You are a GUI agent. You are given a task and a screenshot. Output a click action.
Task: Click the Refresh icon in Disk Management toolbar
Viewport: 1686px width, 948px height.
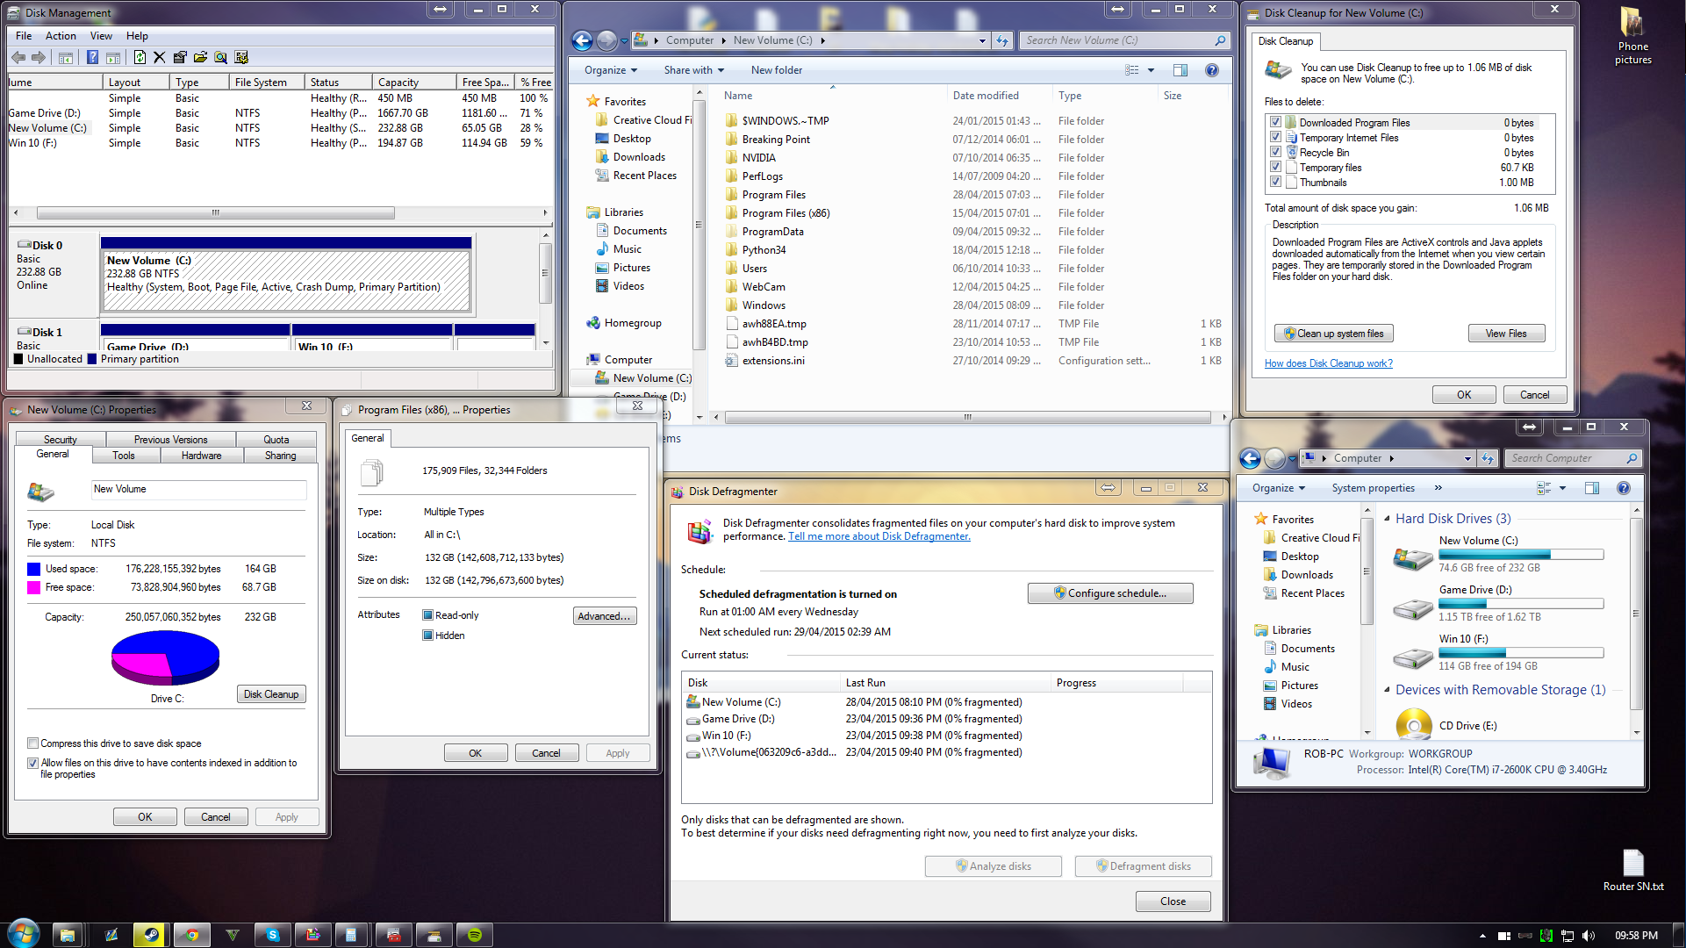(140, 58)
